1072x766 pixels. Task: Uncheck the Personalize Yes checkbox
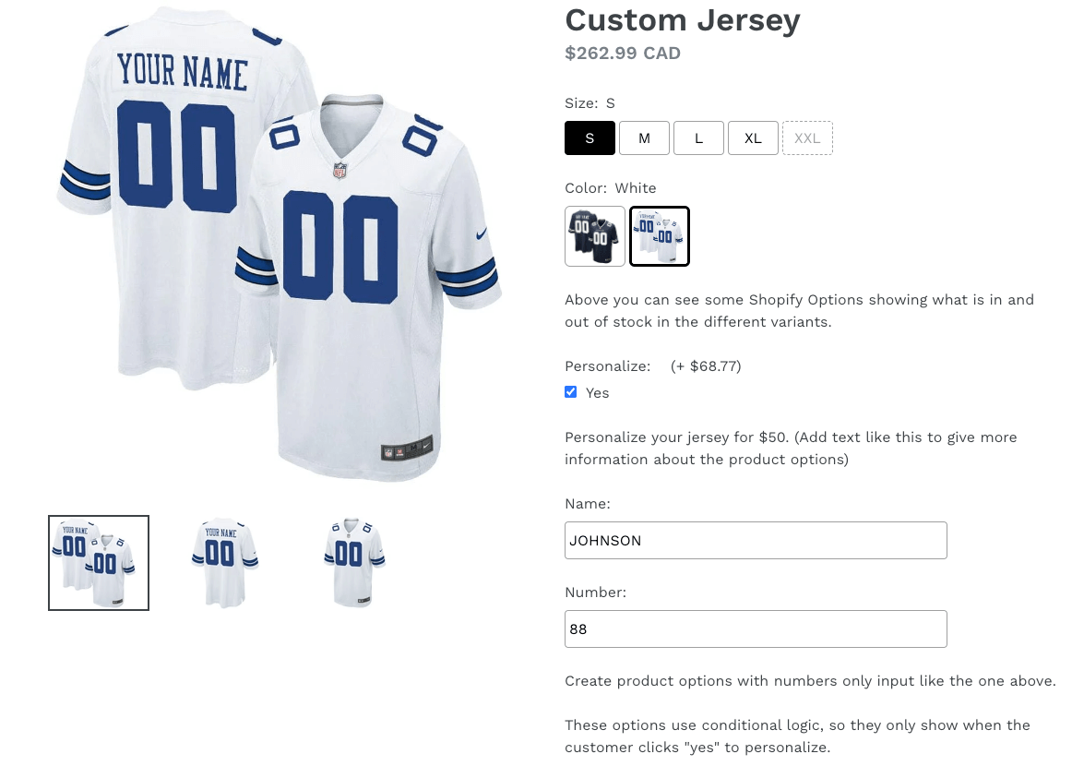pyautogui.click(x=571, y=392)
